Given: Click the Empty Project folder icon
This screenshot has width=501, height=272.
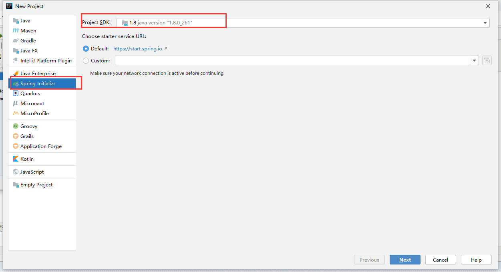Looking at the screenshot, I should click(16, 185).
